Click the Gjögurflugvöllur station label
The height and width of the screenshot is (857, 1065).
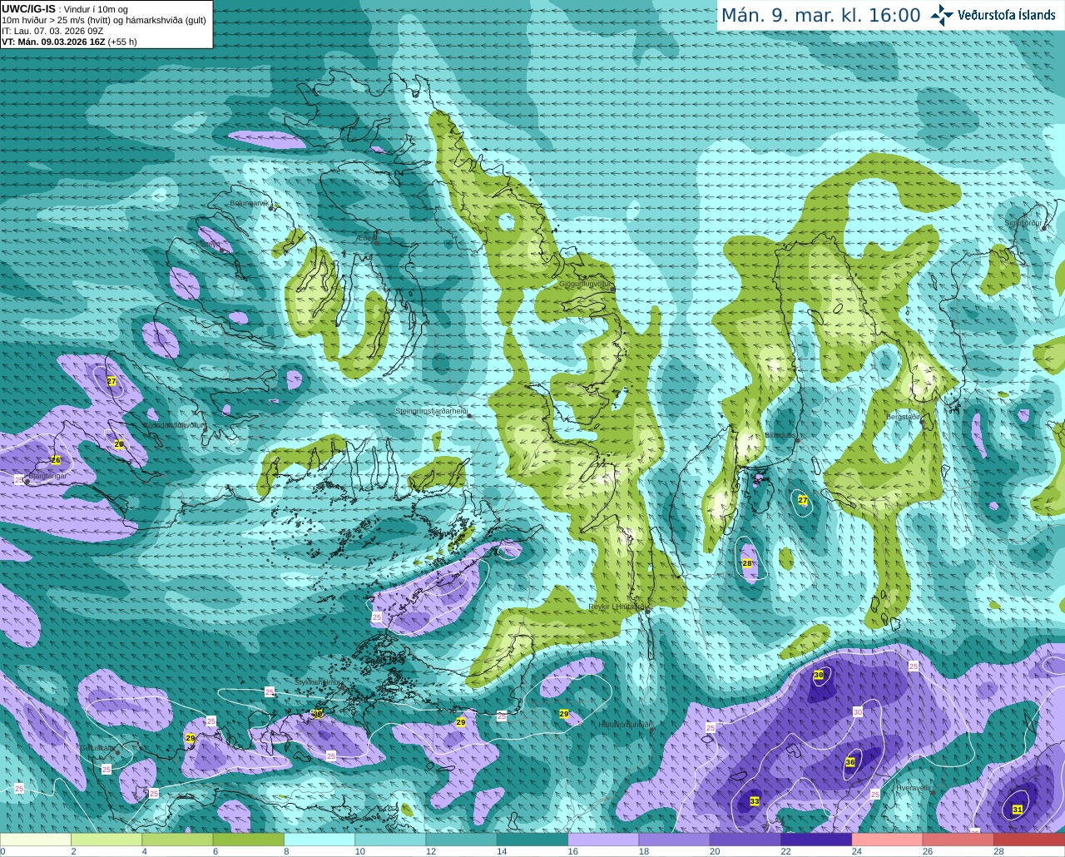click(585, 283)
